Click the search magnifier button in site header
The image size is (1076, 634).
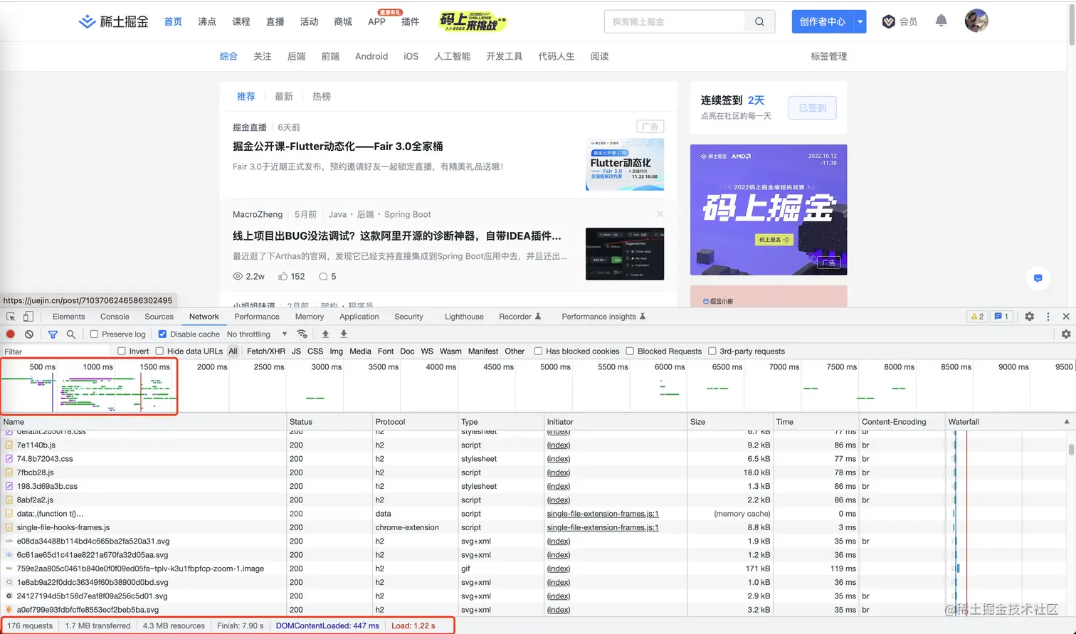(x=759, y=21)
